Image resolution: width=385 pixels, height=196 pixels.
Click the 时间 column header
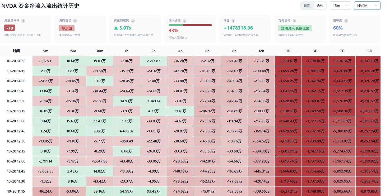16,51
